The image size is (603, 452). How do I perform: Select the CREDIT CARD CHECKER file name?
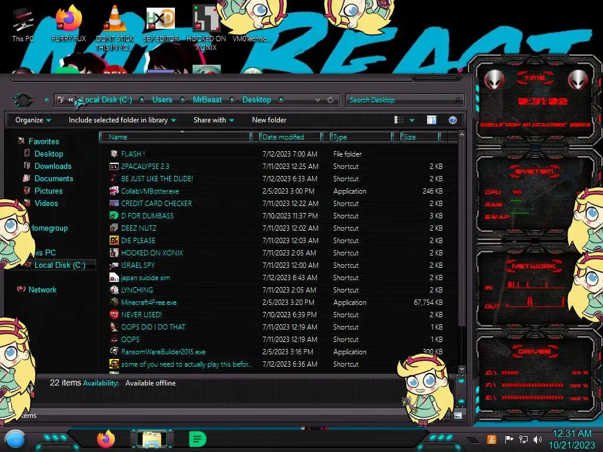pos(157,203)
